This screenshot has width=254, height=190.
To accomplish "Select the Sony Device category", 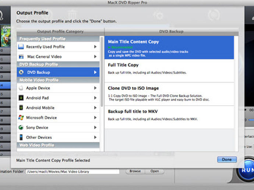I will click(58, 127).
